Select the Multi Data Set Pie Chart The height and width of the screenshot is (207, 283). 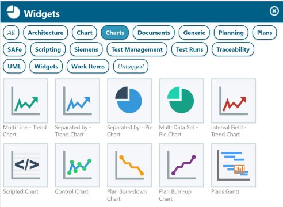coord(182,101)
